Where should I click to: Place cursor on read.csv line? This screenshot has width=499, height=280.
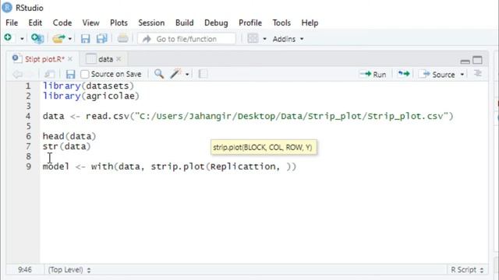point(248,116)
